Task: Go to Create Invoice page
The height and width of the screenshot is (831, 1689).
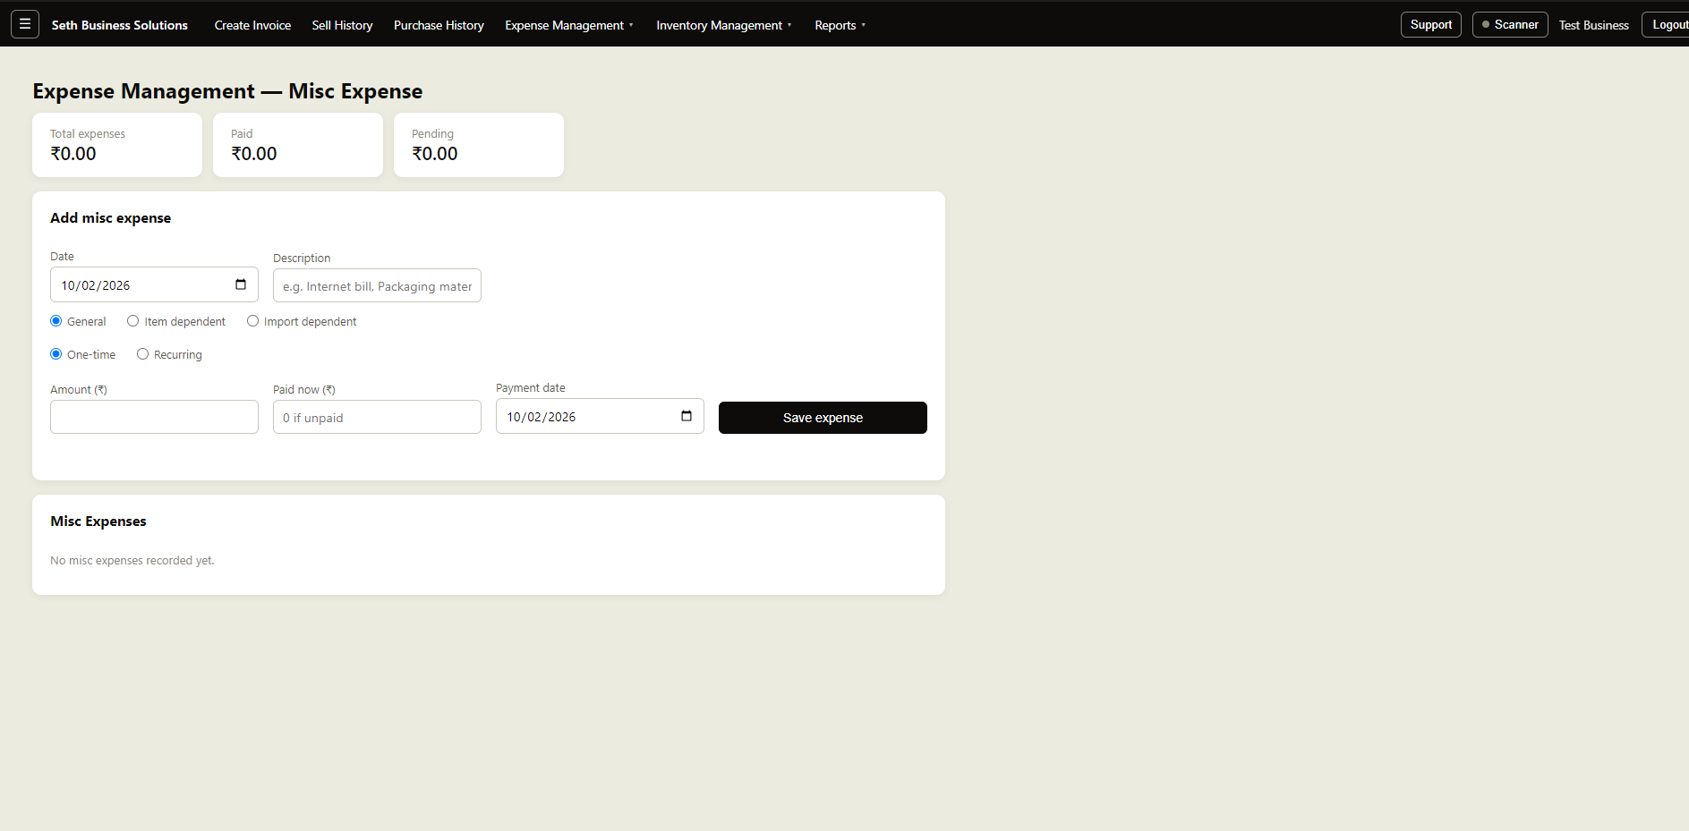Action: tap(252, 25)
